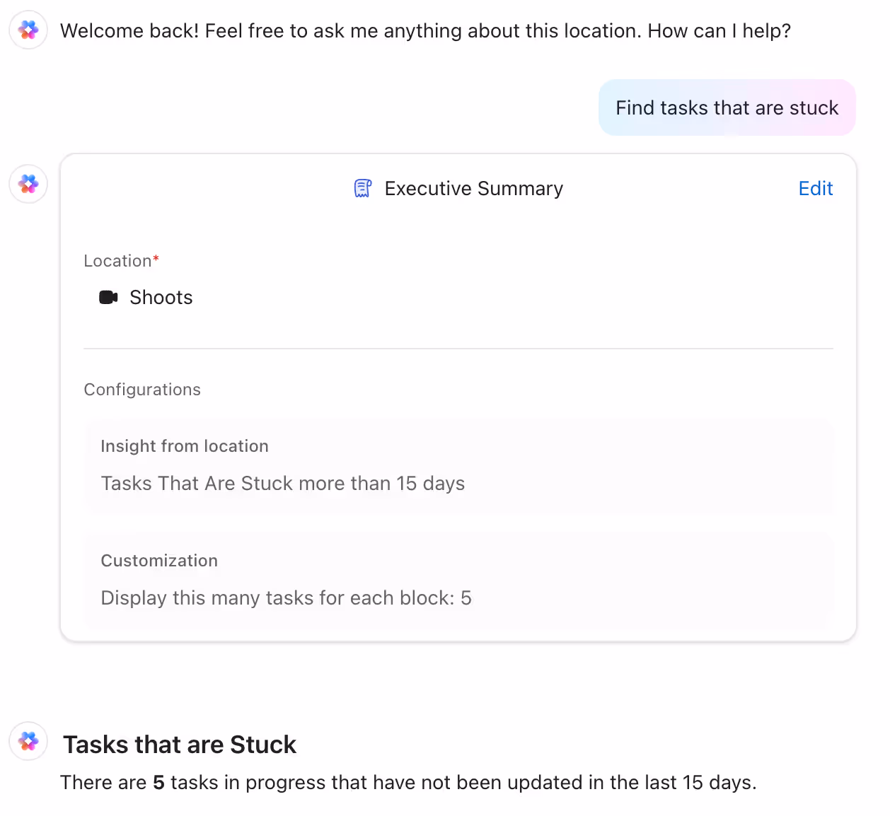Click the "Find tasks that are stuck" message bubble
The width and height of the screenshot is (890, 816).
pyautogui.click(x=727, y=107)
